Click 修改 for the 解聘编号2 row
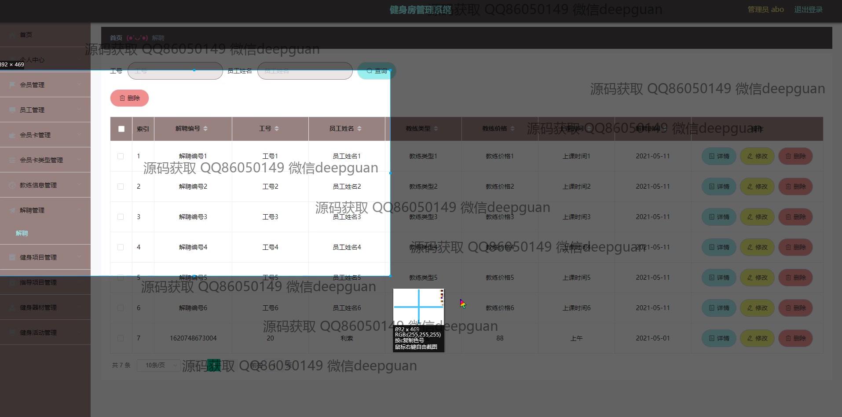Viewport: 842px width, 417px height. (x=757, y=187)
